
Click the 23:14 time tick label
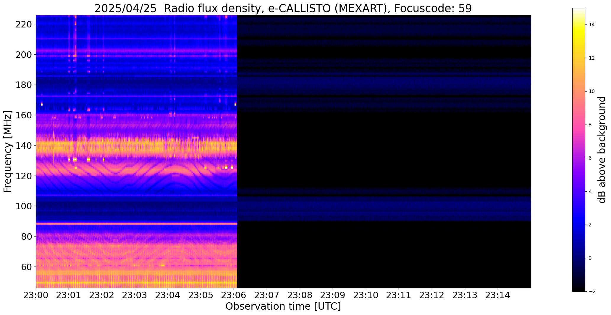click(498, 295)
